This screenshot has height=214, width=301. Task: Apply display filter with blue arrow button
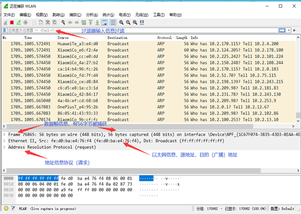[282, 30]
